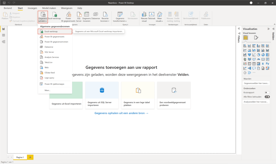Open the Gegevens ophalen dropdown
Screen dimensions: 276x164
tap(43, 17)
